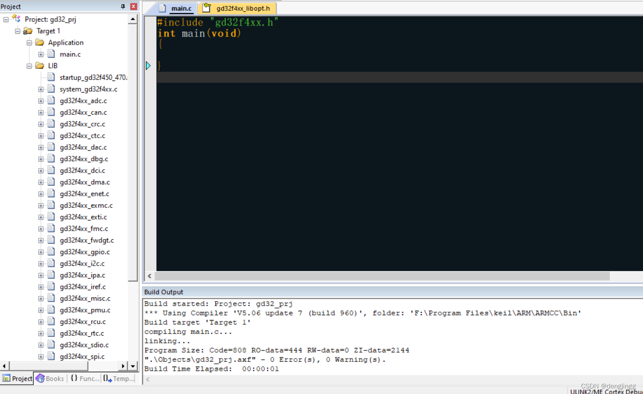Select the LIB group folder icon
The image size is (643, 394).
pyautogui.click(x=40, y=66)
